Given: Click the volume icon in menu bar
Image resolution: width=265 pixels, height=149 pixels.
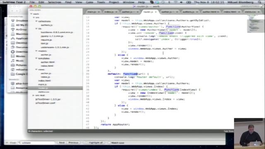Looking at the screenshot, I should click(x=181, y=2).
